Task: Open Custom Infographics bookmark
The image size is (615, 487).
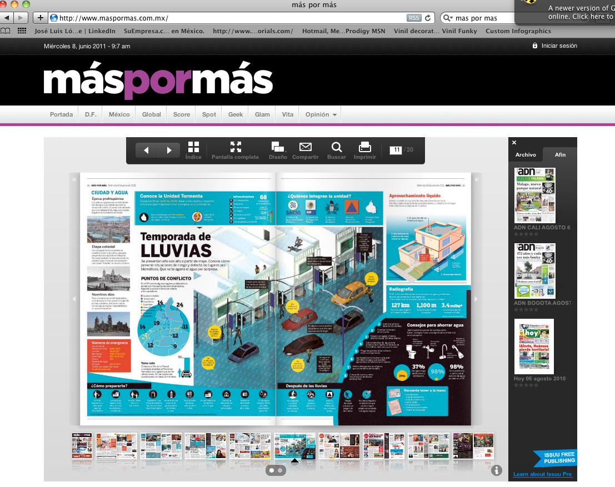Action: click(518, 31)
